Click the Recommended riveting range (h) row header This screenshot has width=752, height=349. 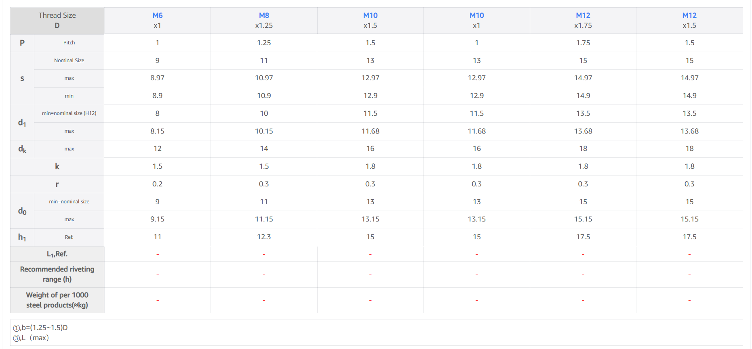57,274
